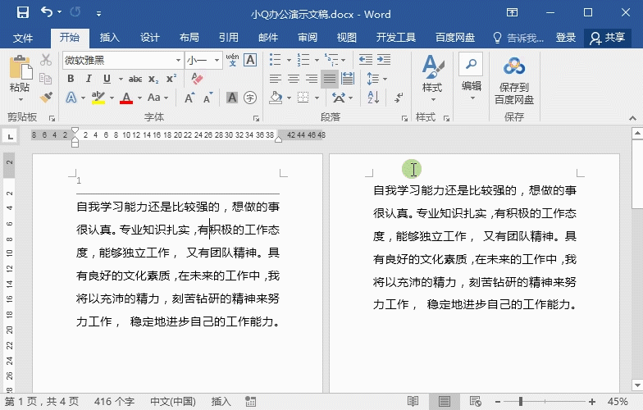This screenshot has height=410, width=643.
Task: Toggle Italic formatting
Action: [89, 79]
